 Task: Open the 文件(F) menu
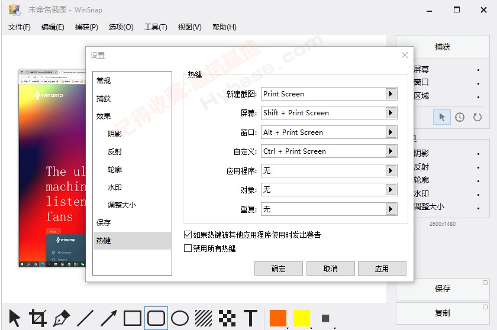click(x=20, y=27)
